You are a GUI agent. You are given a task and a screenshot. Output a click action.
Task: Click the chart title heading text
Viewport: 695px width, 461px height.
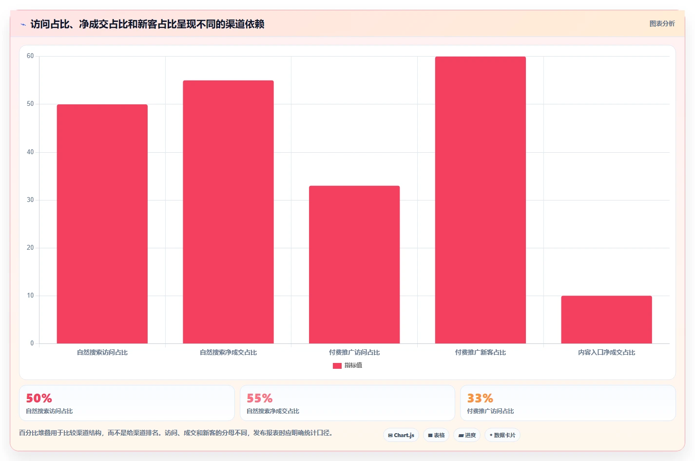(147, 24)
